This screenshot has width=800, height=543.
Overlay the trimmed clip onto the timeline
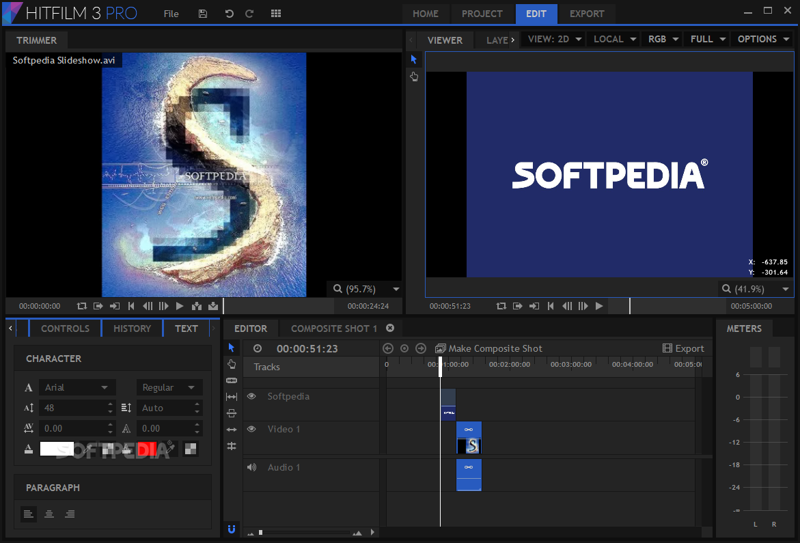(213, 306)
